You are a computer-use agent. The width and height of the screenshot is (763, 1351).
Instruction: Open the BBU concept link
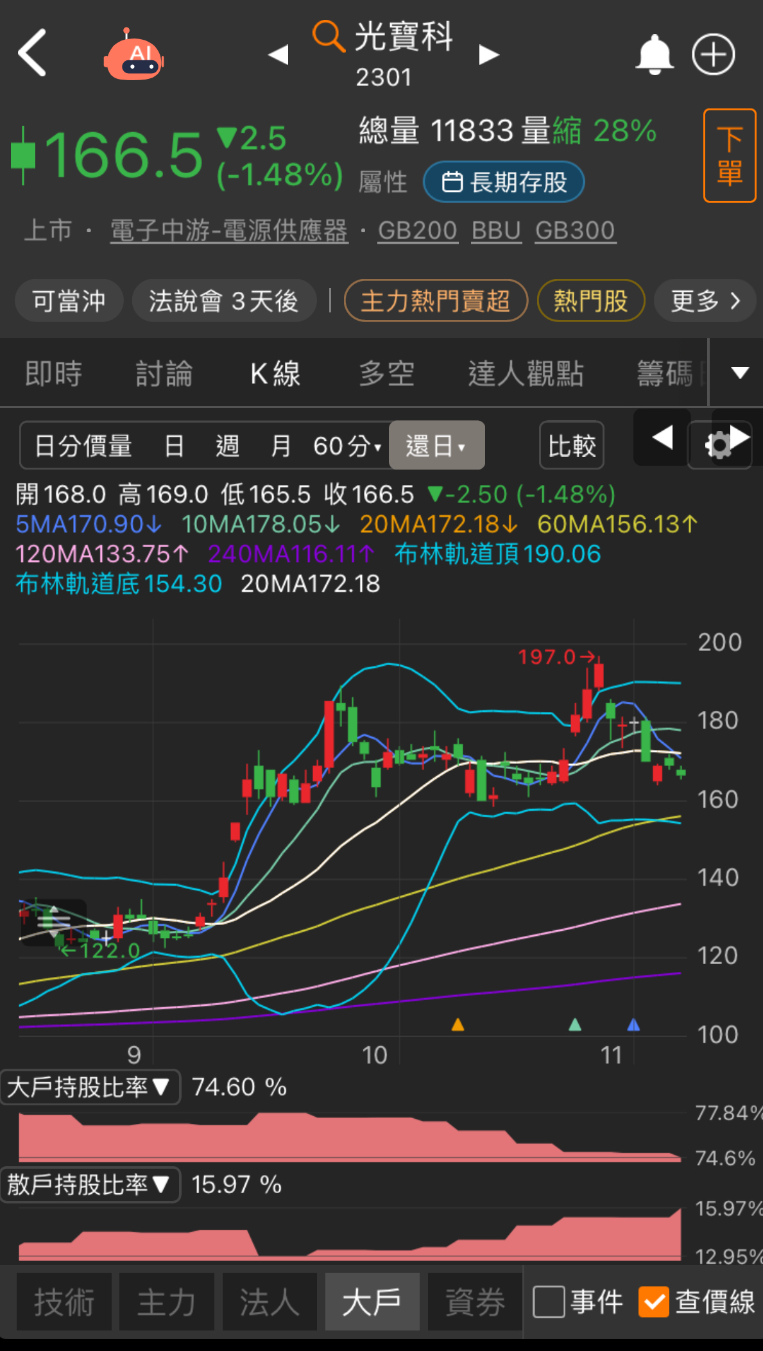tap(496, 230)
